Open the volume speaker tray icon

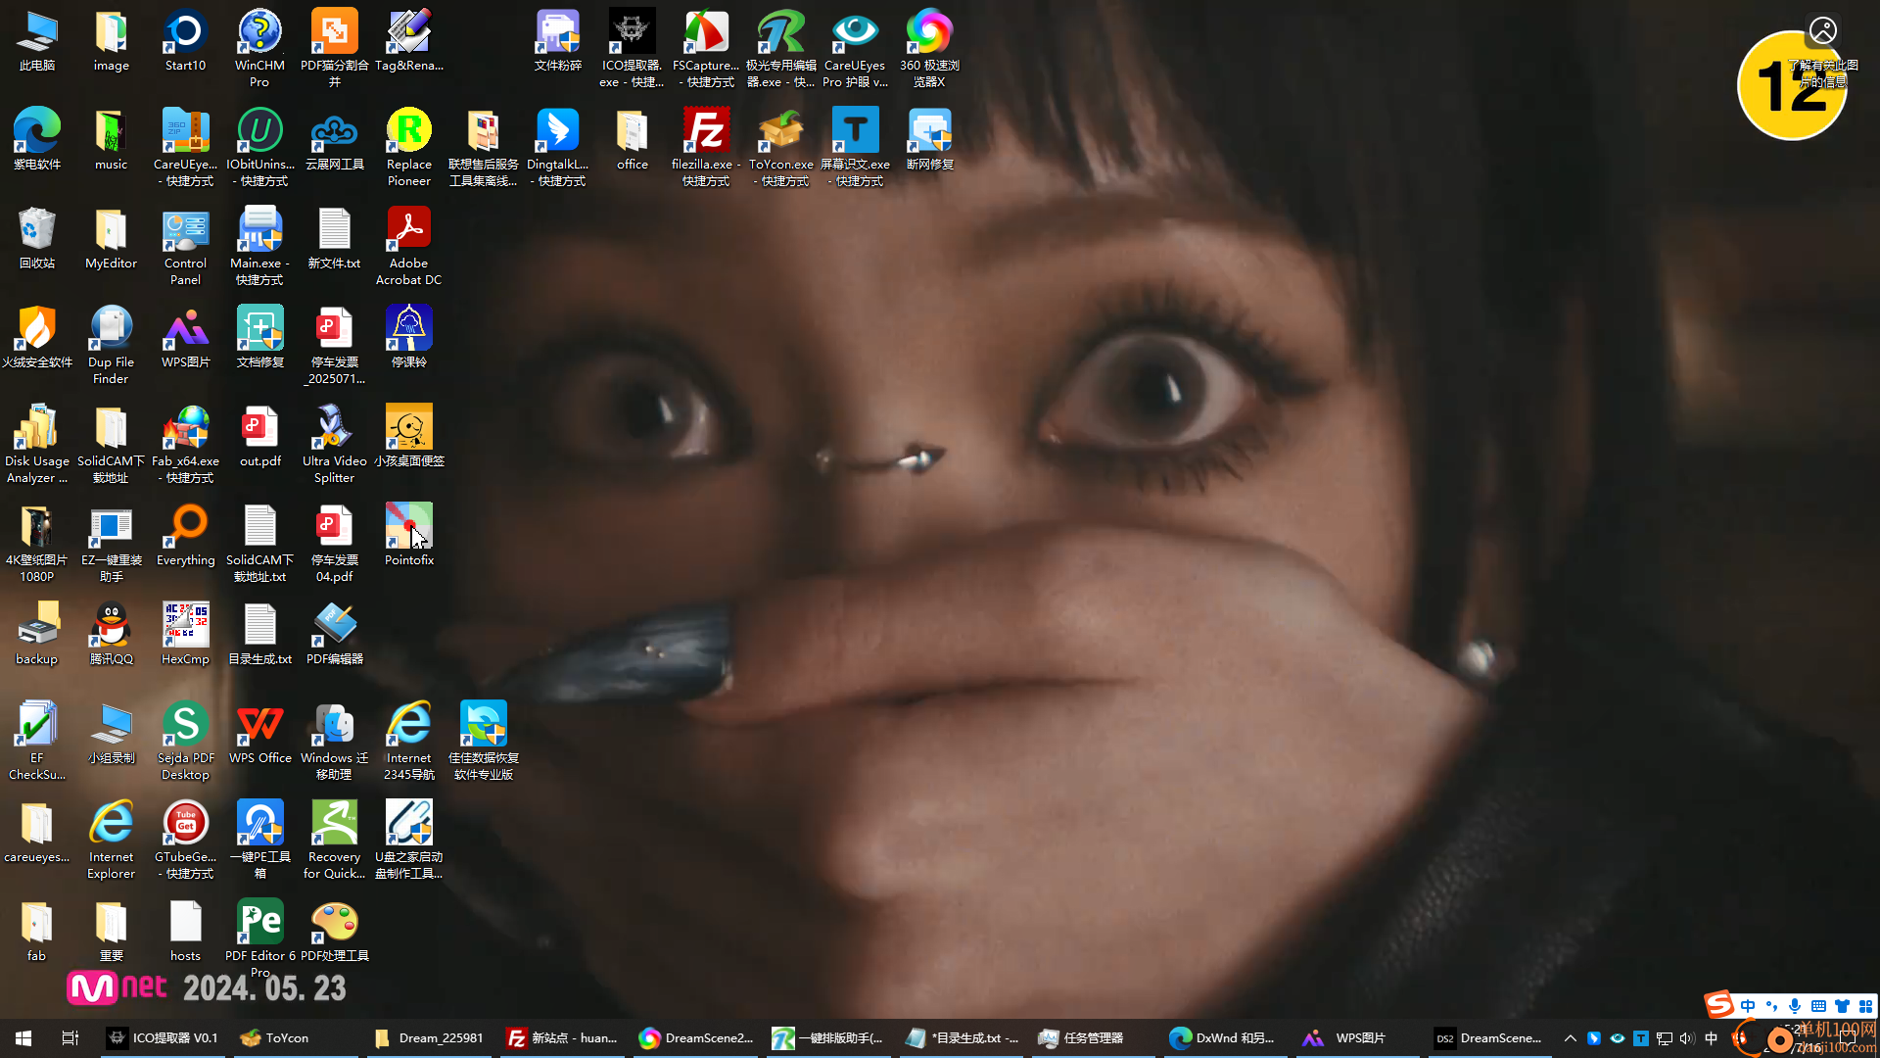pyautogui.click(x=1686, y=1037)
